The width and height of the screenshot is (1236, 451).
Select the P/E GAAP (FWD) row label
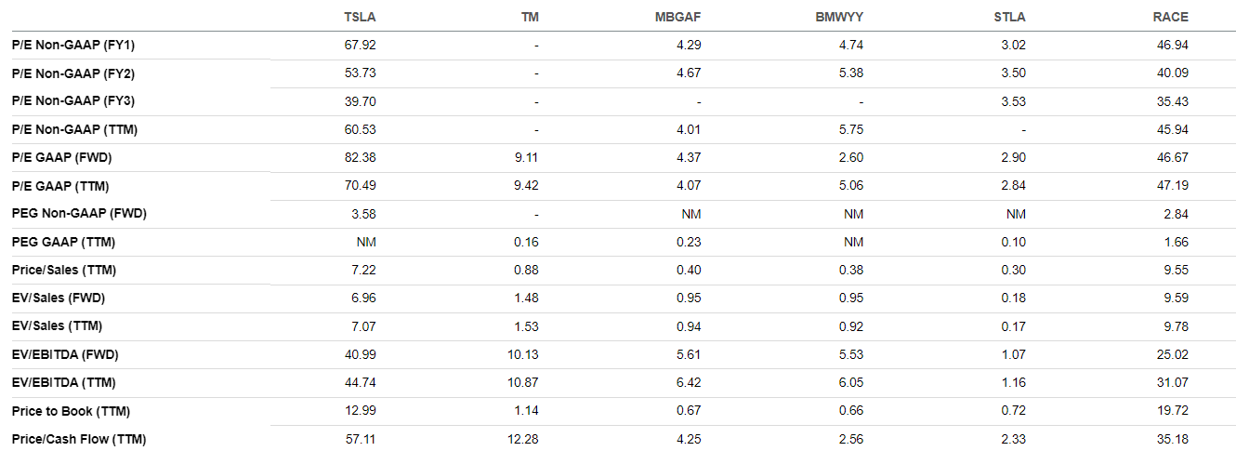(62, 157)
